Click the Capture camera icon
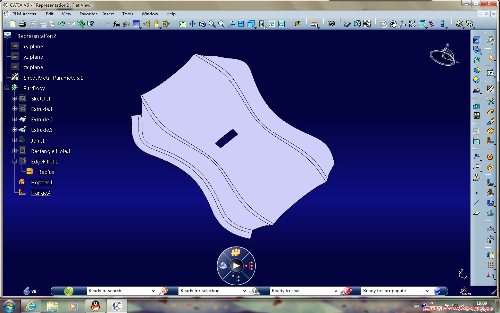The image size is (500, 313). tap(331, 24)
